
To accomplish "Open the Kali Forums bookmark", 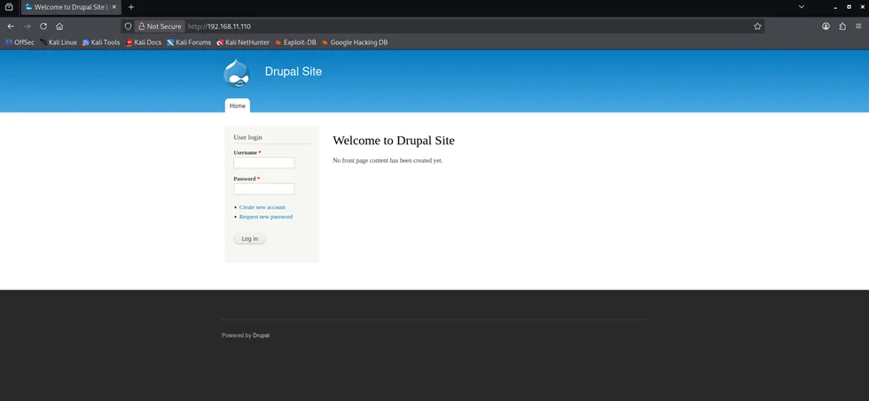I will 189,42.
